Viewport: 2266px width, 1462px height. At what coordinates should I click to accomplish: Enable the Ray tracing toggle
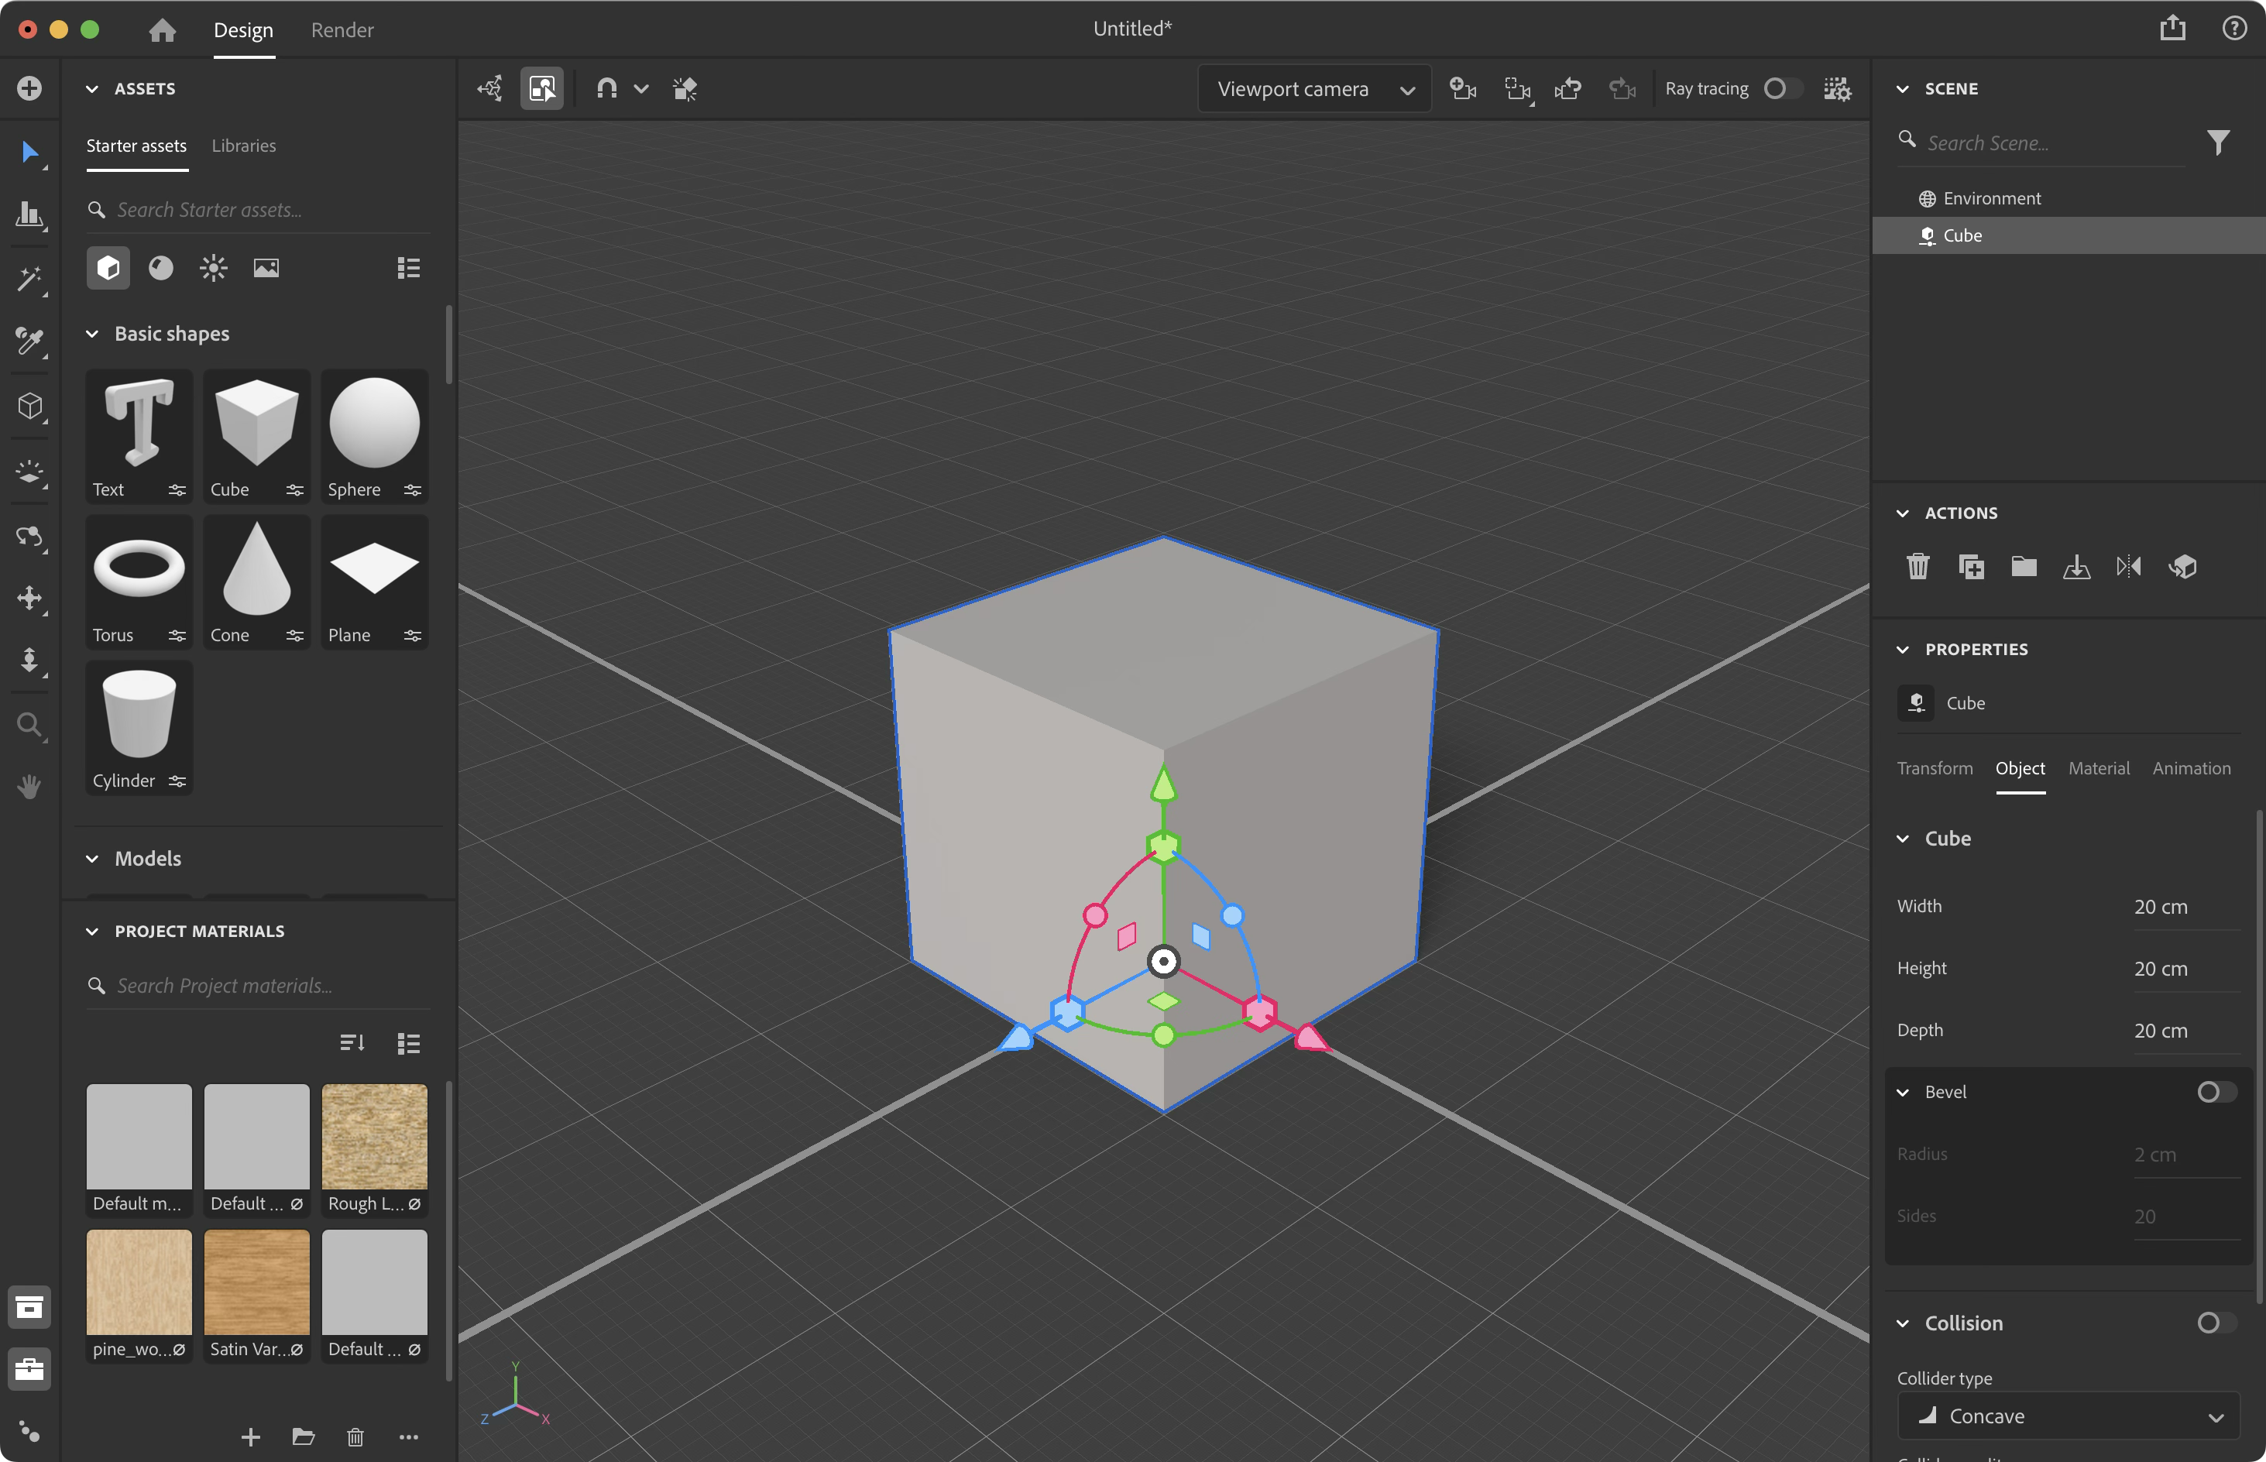click(1782, 88)
